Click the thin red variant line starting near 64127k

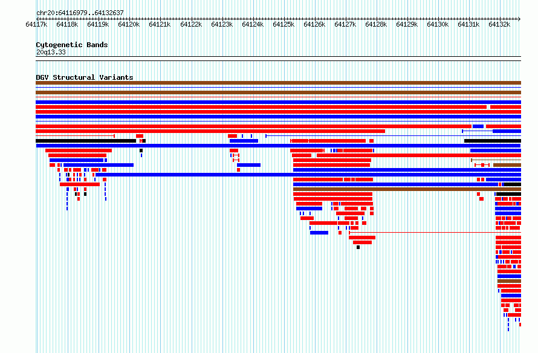click(435, 233)
